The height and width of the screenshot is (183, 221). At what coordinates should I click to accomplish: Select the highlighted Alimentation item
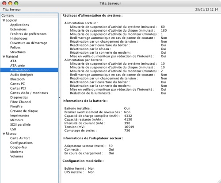click(x=29, y=70)
